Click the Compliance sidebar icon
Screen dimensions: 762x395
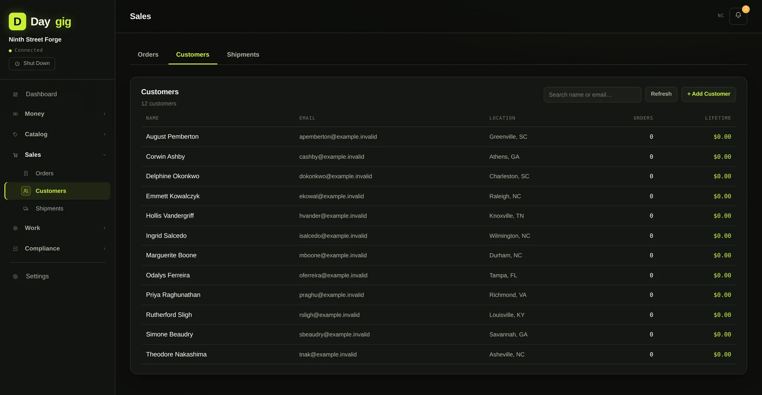[16, 249]
